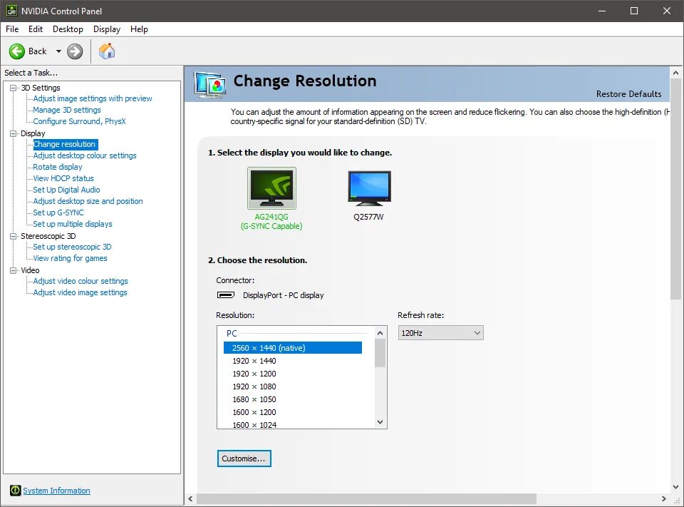The height and width of the screenshot is (507, 684).
Task: Click the main panel vertical scroll-up arrow
Action: pyautogui.click(x=675, y=73)
